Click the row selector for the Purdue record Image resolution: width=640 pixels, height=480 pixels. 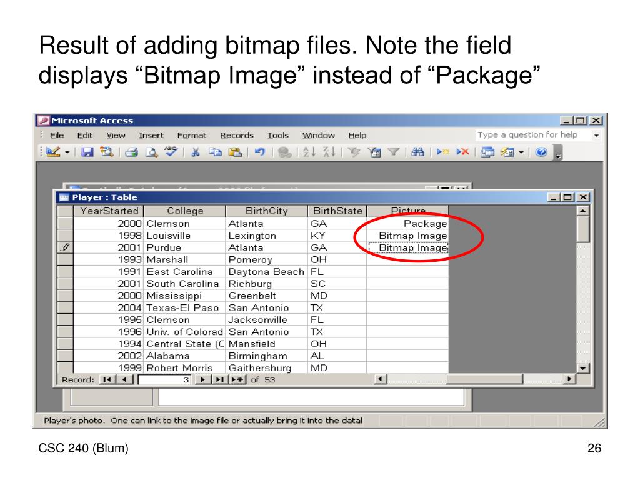pos(65,247)
